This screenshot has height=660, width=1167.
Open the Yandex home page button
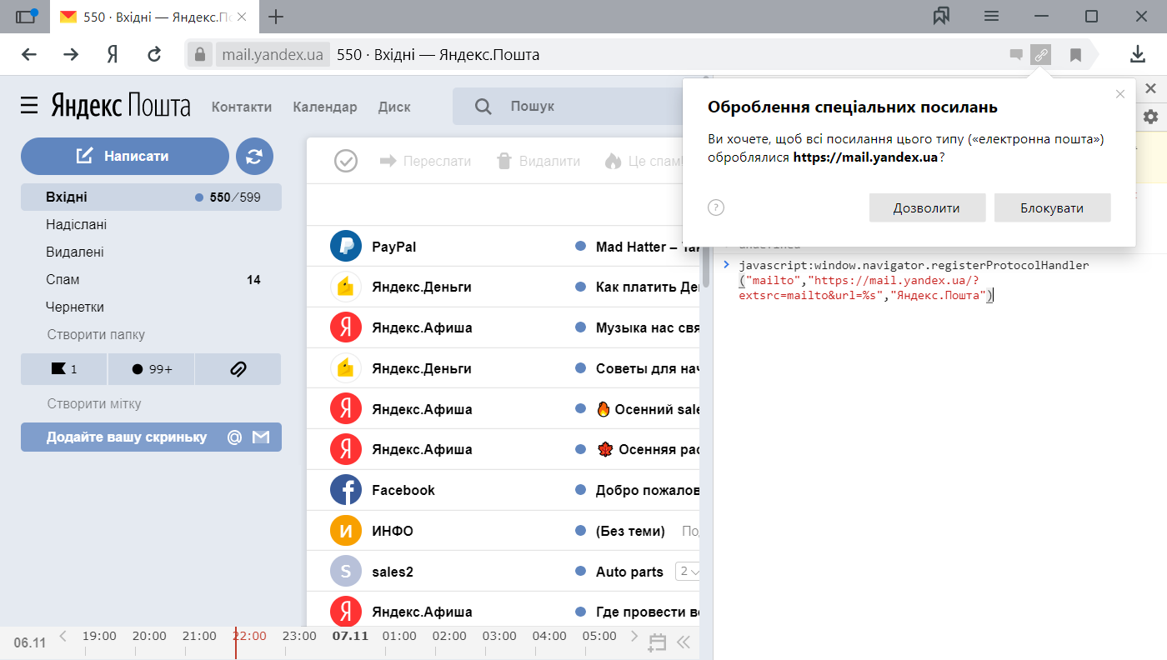coord(113,55)
